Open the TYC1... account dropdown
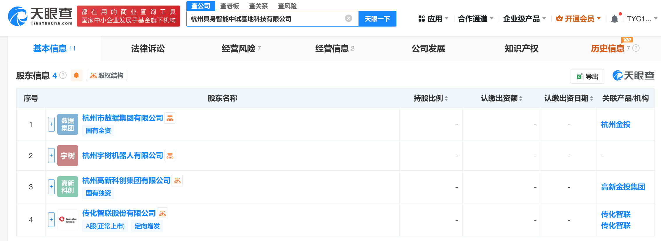This screenshot has width=661, height=241. coord(642,19)
